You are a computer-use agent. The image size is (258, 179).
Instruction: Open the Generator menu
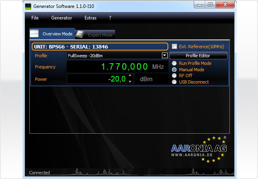62,18
